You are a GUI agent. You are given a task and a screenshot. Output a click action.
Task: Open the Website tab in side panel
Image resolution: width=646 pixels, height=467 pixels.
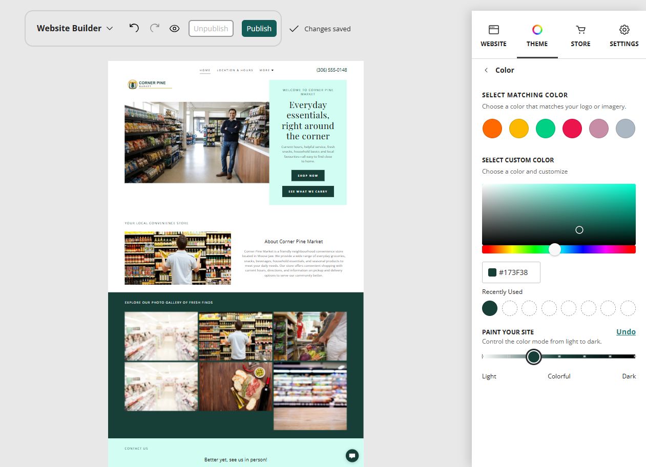click(493, 36)
